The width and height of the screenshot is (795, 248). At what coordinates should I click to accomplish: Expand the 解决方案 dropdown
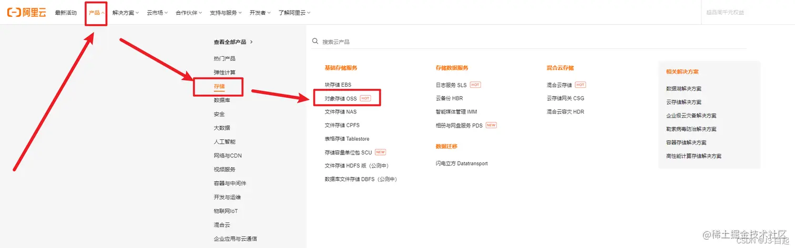point(126,13)
